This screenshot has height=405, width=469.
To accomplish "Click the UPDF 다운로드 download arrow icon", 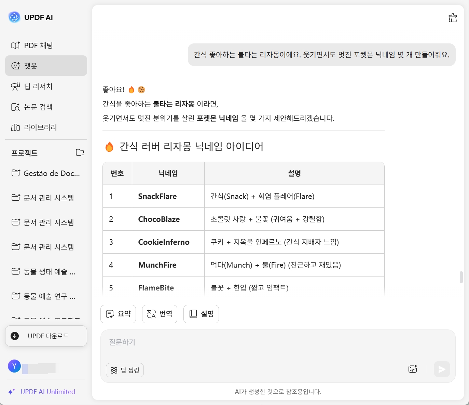I will (15, 336).
